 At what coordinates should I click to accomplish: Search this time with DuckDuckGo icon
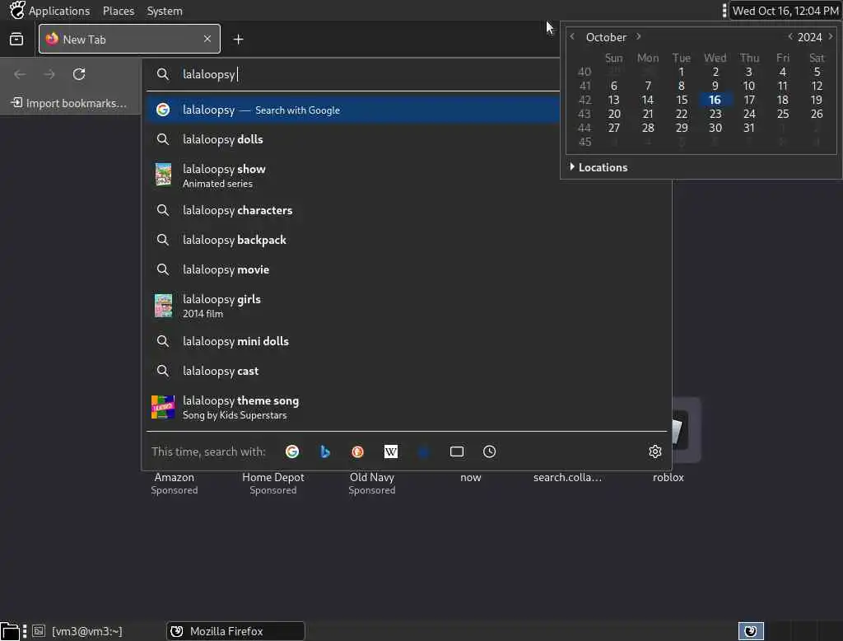(x=357, y=452)
